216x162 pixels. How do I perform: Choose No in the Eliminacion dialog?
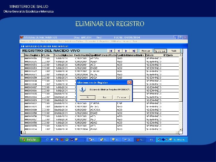point(105,97)
